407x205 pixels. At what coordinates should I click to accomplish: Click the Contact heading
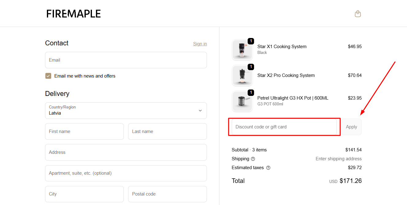tap(57, 43)
